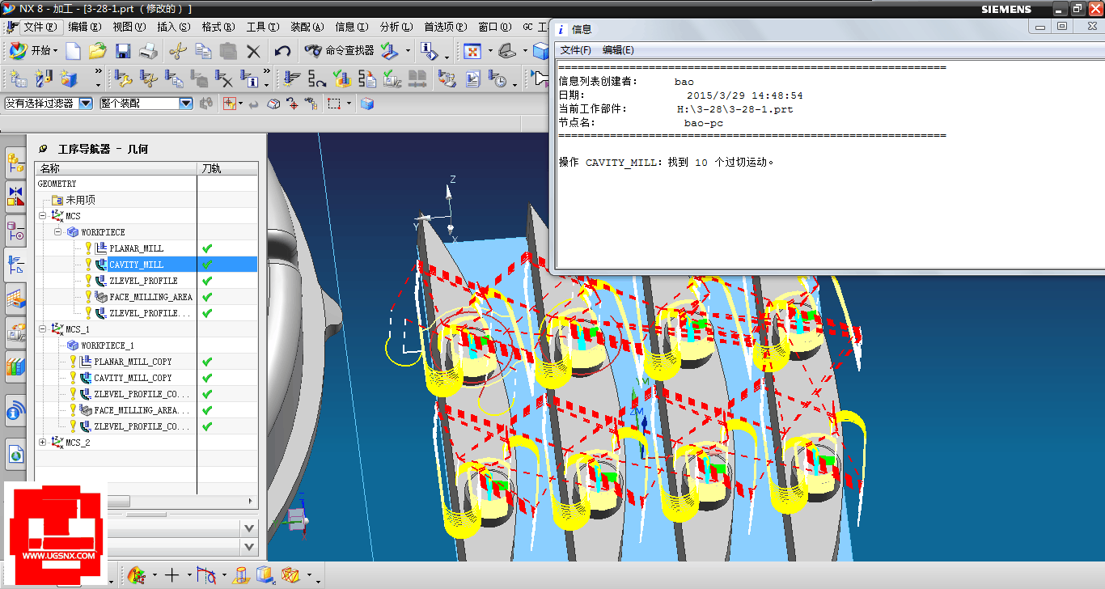Open the Part Navigator sidebar tab
Image resolution: width=1105 pixels, height=589 pixels.
click(15, 231)
